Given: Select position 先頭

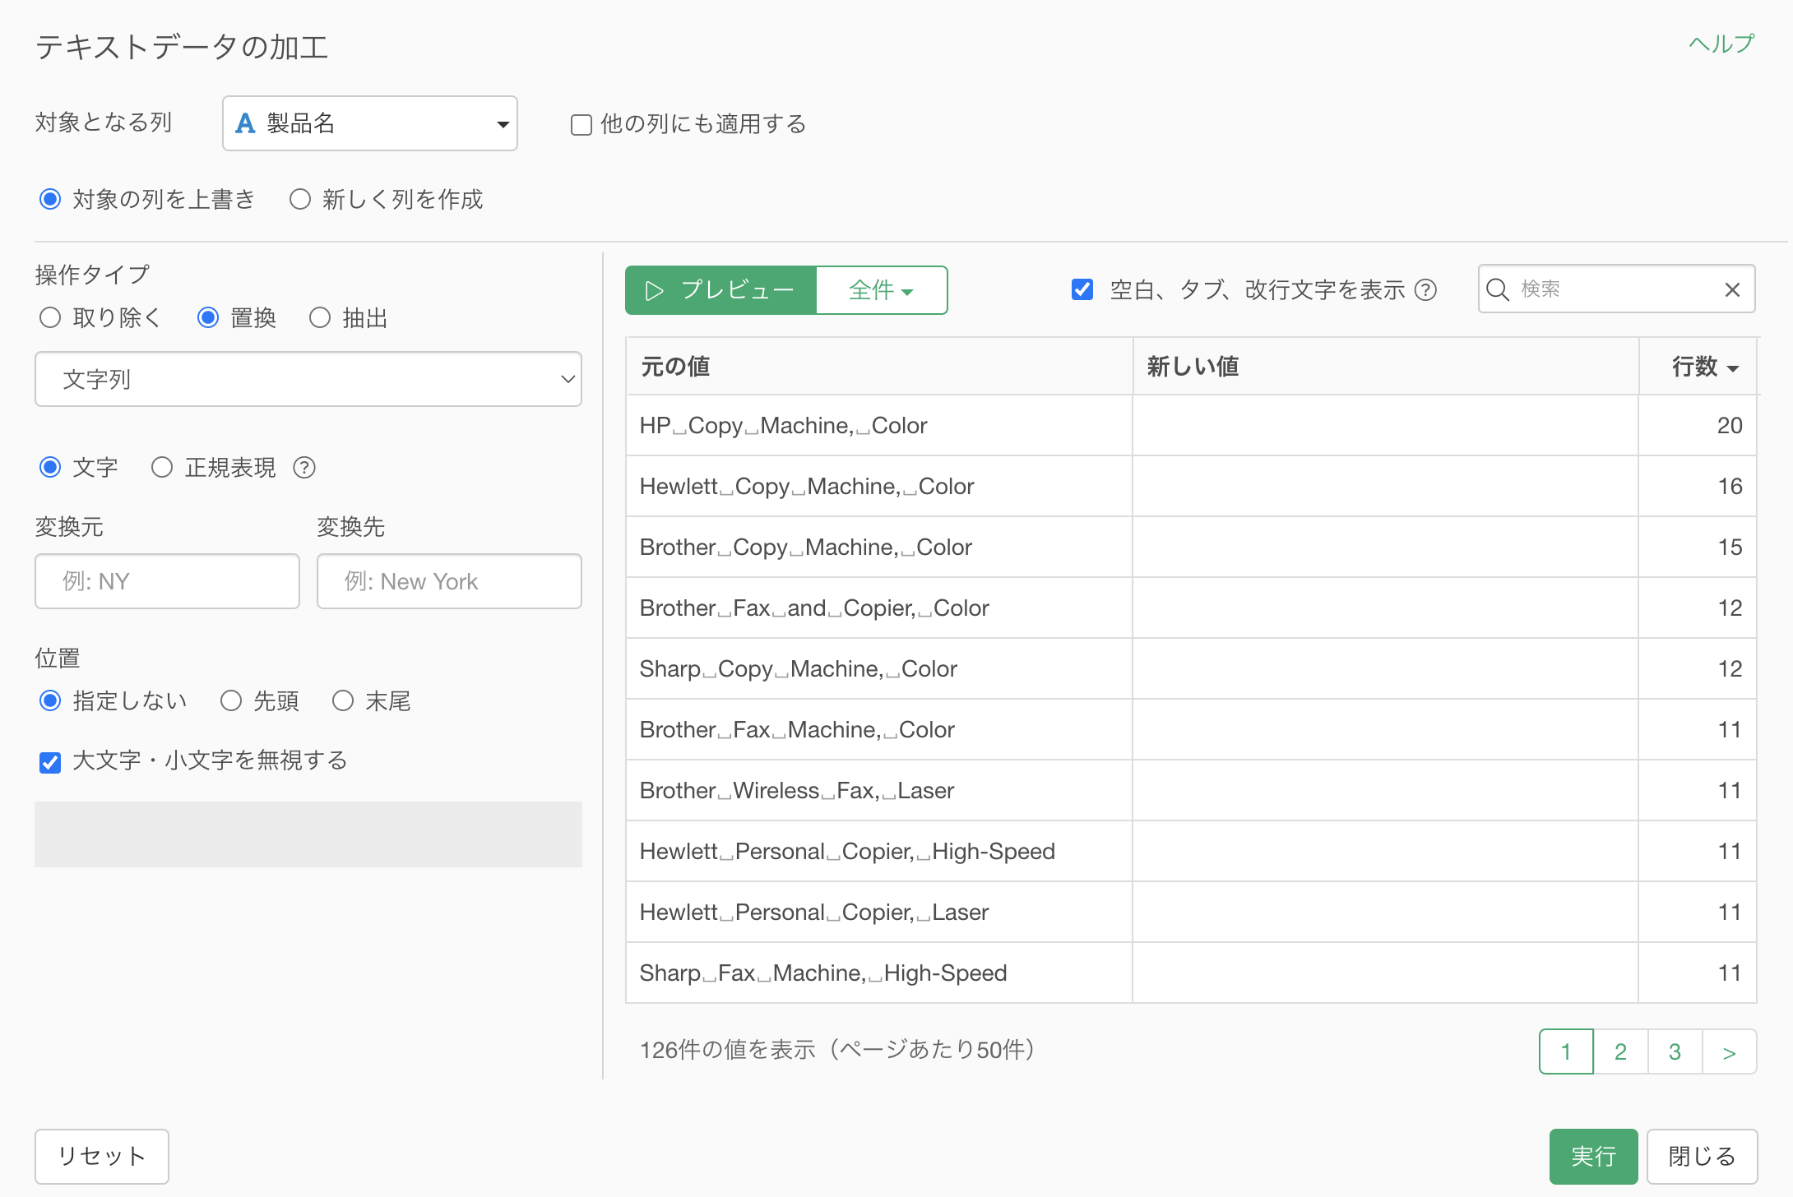Looking at the screenshot, I should (231, 700).
